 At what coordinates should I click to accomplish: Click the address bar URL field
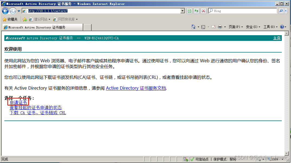tap(101, 11)
